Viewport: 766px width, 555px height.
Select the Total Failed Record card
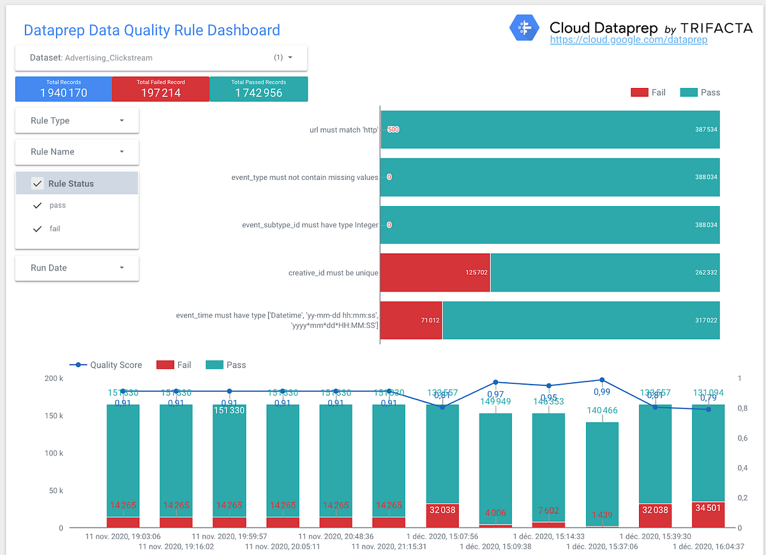click(161, 89)
